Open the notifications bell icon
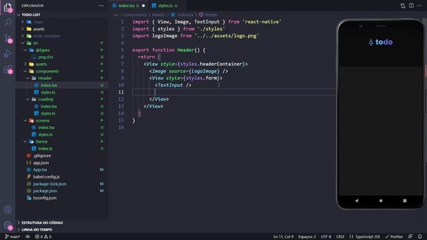Screen dimensions: 427x240 click(x=420, y=237)
